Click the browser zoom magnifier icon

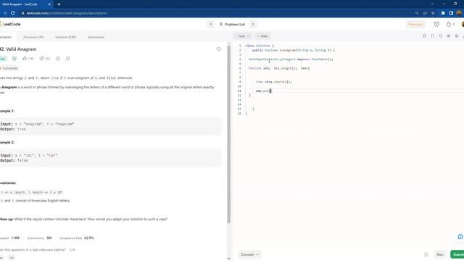coord(417,13)
